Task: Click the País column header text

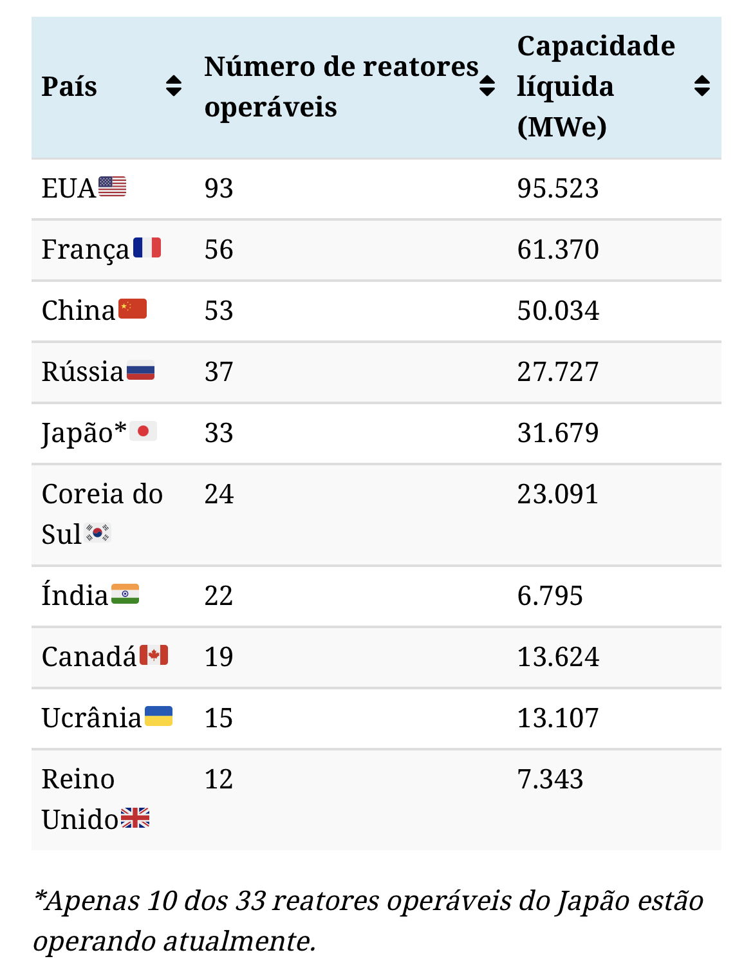Action: click(x=70, y=86)
